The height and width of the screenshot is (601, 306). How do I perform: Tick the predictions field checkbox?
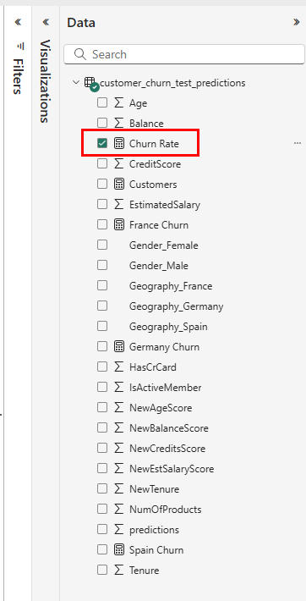[102, 529]
